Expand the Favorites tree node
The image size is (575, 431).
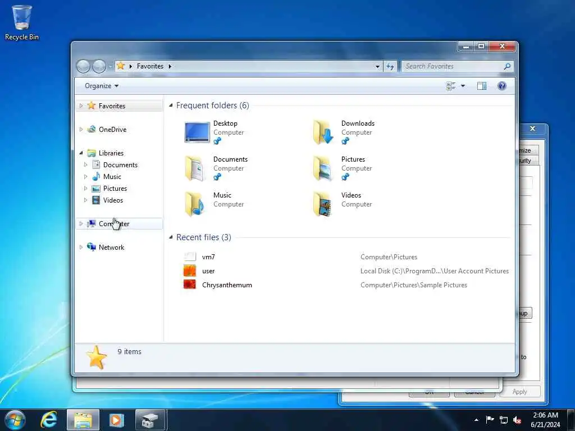[81, 106]
